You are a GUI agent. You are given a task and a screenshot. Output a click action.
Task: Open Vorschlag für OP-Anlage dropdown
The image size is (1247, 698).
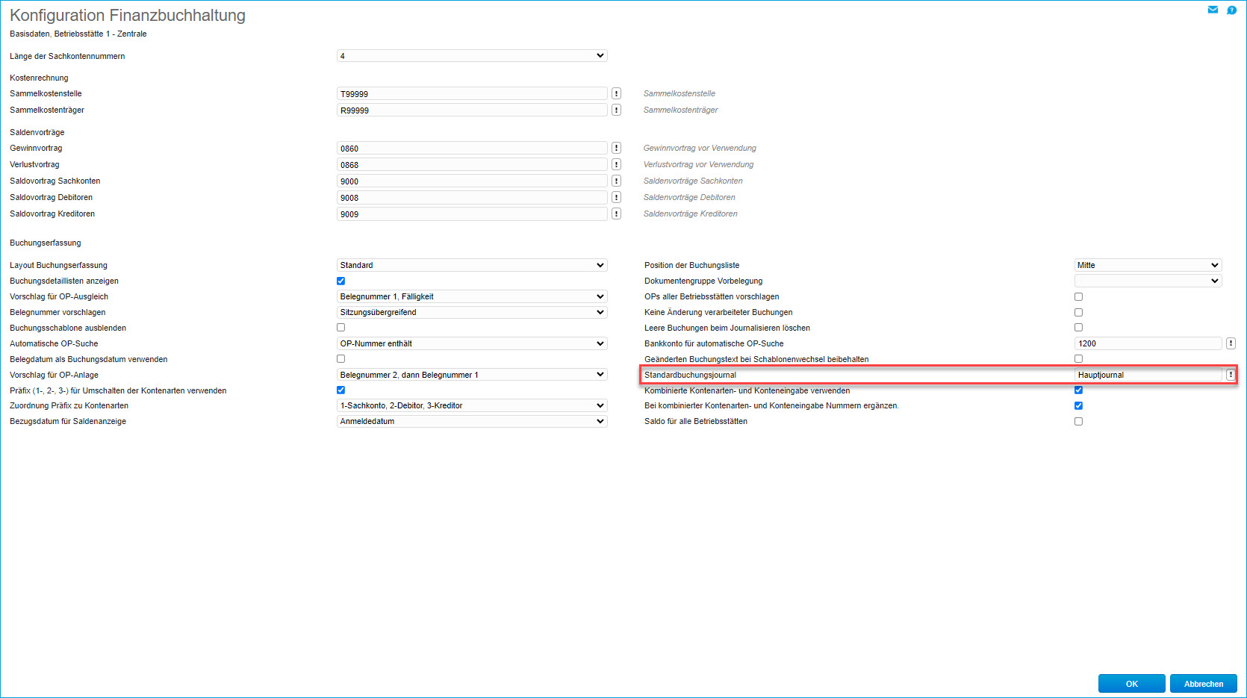472,375
